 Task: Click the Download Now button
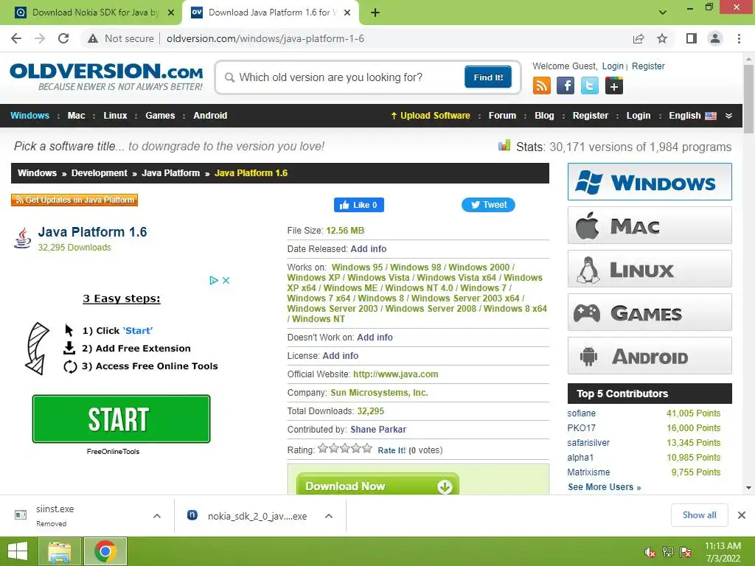coord(377,485)
